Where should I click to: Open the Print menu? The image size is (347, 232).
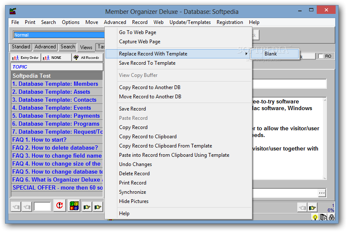click(x=30, y=22)
